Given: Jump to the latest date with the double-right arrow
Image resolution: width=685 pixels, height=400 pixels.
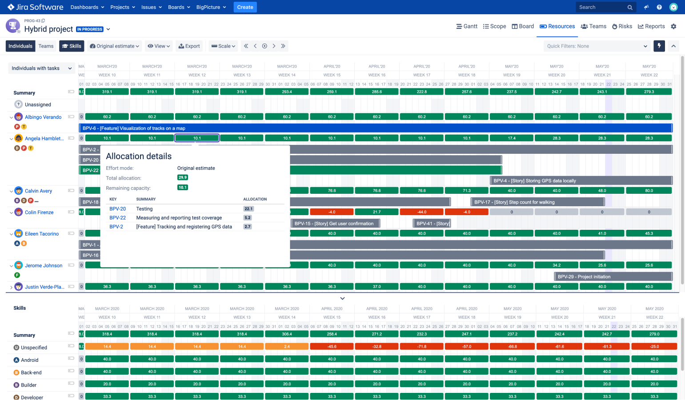Looking at the screenshot, I should (283, 46).
